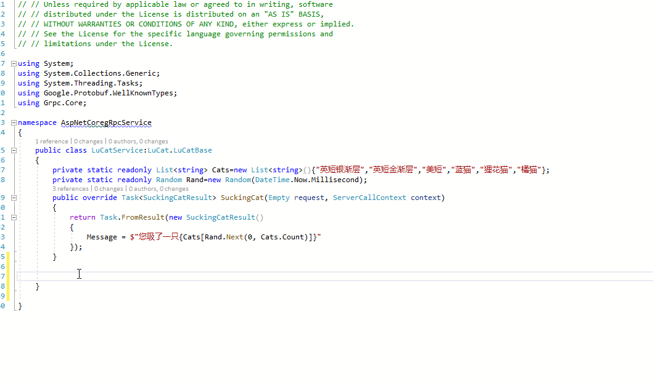Collapse the SuckingCat method outline
This screenshot has width=653, height=384.
pos(14,198)
